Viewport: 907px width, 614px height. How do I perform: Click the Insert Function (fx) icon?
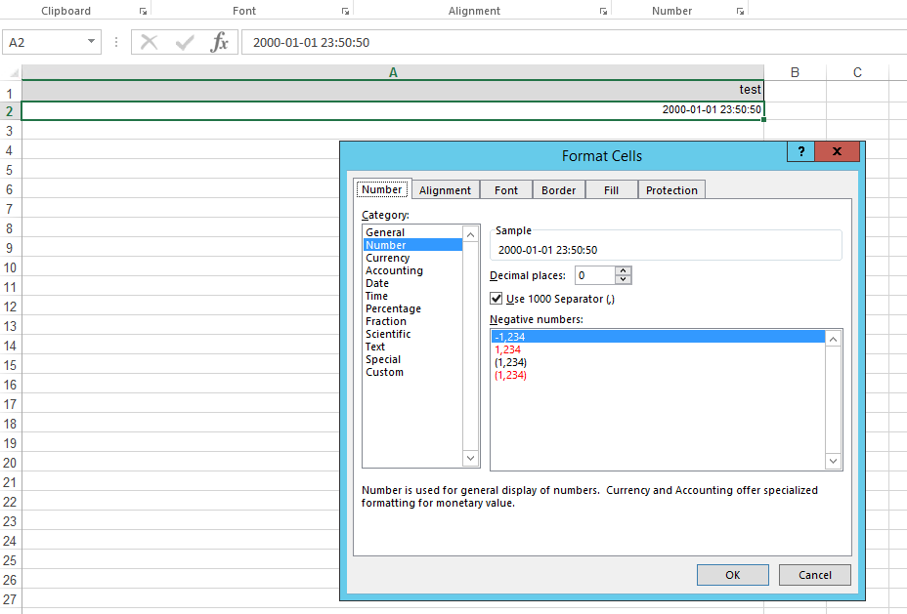(x=220, y=42)
